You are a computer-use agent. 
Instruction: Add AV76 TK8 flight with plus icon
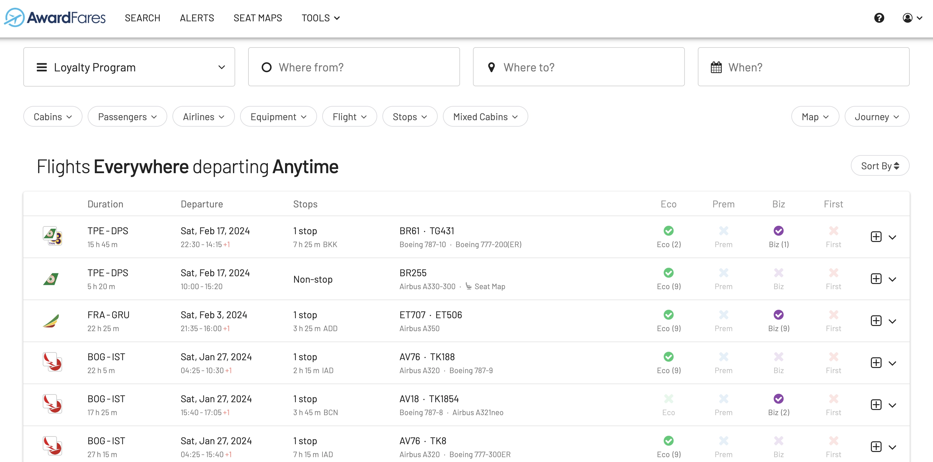click(x=876, y=446)
